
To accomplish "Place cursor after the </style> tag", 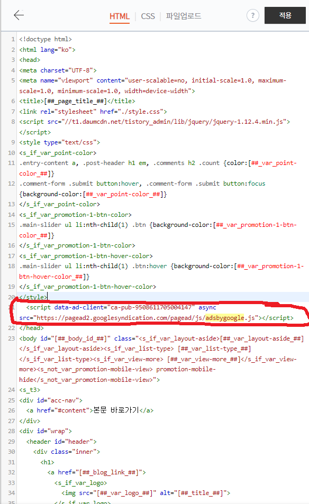I will [48, 297].
